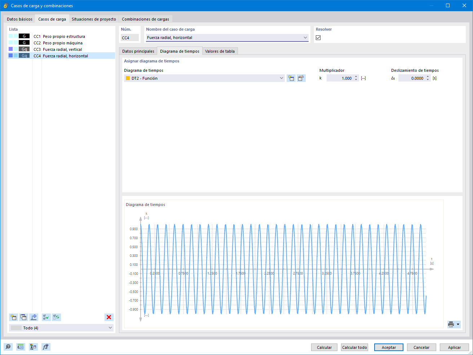Click the select-all checkmarks icon
The height and width of the screenshot is (355, 473).
click(x=46, y=317)
